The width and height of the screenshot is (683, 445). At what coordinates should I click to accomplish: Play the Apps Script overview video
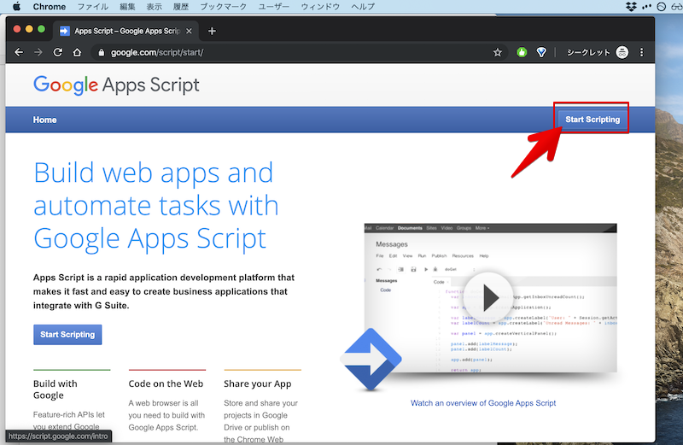(x=491, y=297)
